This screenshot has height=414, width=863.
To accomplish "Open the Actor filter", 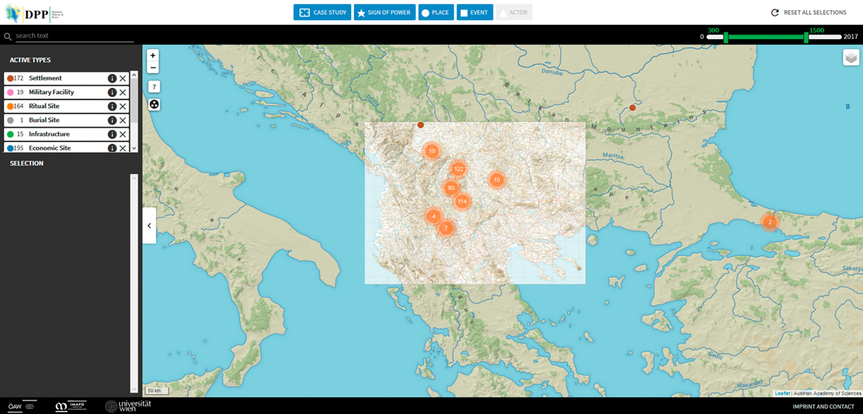I will (x=514, y=13).
